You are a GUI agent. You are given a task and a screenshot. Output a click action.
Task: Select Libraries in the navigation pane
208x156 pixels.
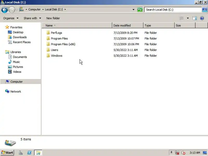(16, 52)
